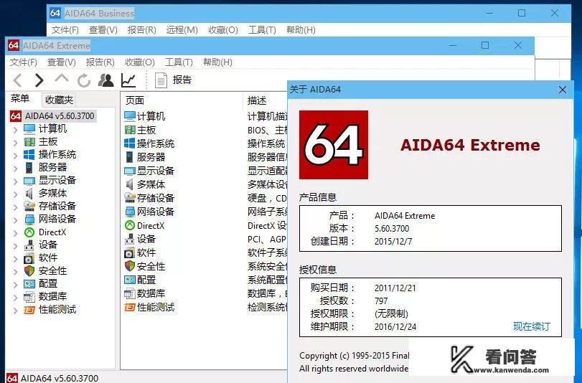582x383 pixels.
Task: Click the 多媒体 speaker icon in the tree
Action: (29, 193)
